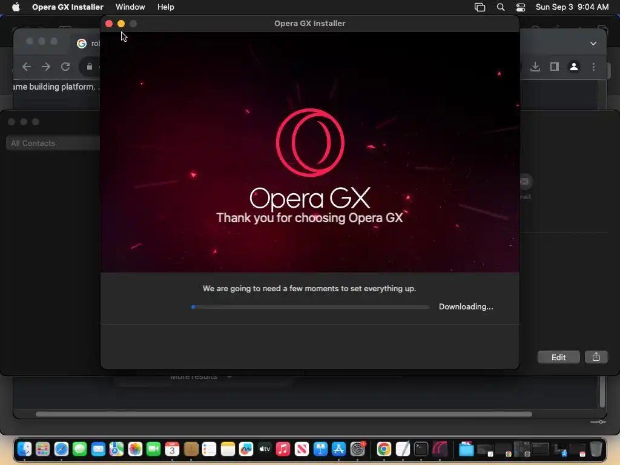The width and height of the screenshot is (620, 465).
Task: Launch Freeform from the dock
Action: pos(246,449)
